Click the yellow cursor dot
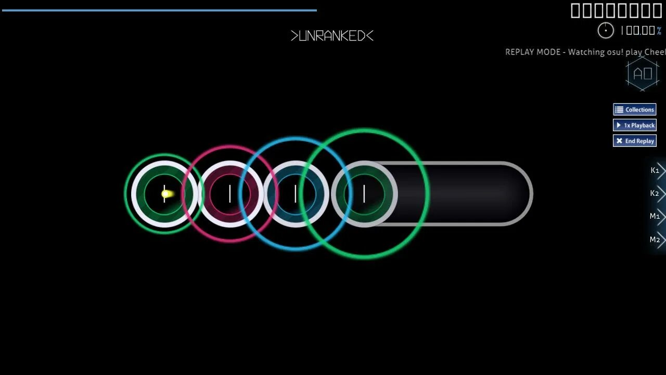This screenshot has height=375, width=666. (x=166, y=194)
